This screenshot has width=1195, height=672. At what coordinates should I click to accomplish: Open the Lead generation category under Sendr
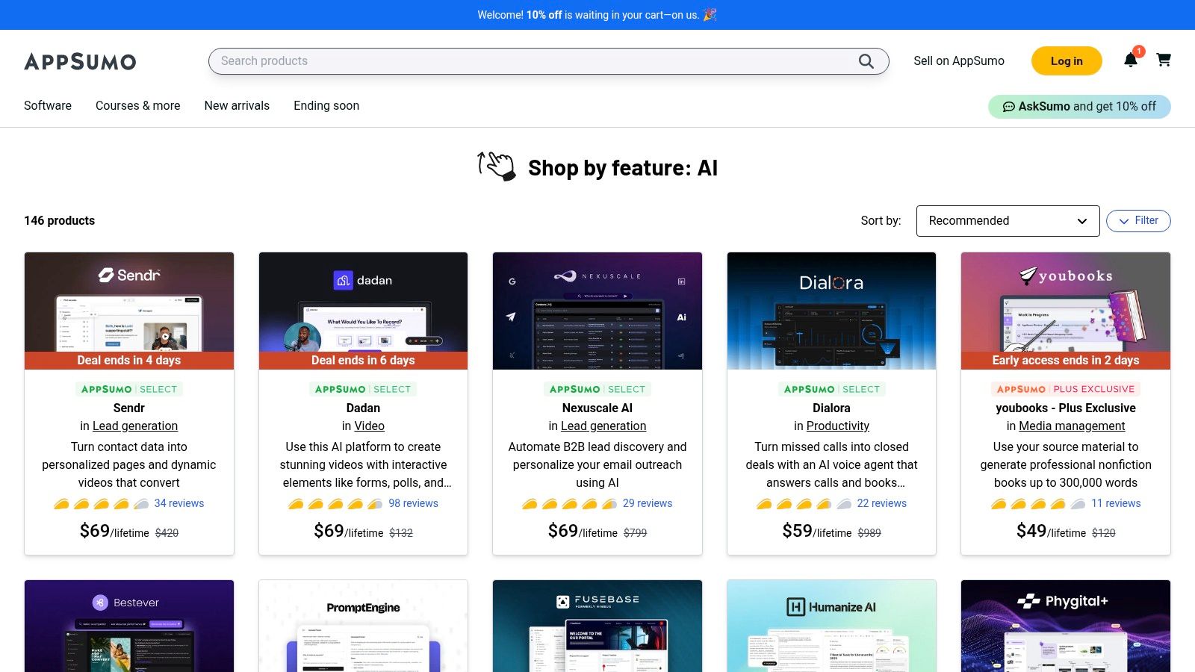coord(135,426)
